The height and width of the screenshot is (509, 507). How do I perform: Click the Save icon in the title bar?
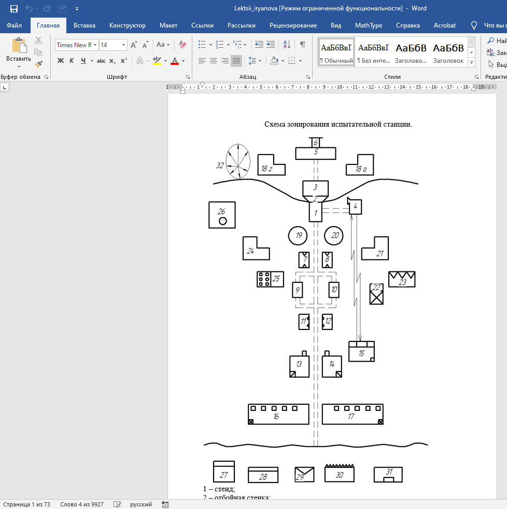pos(14,8)
